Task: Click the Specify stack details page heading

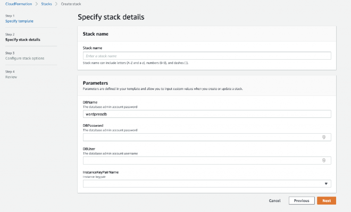Action: click(x=111, y=17)
